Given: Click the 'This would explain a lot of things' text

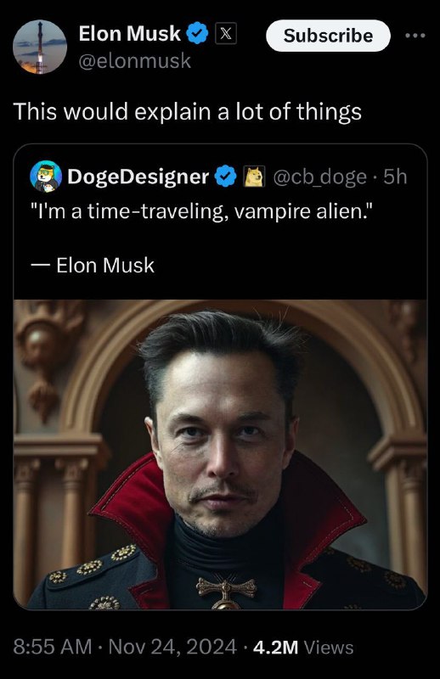Looking at the screenshot, I should point(187,112).
